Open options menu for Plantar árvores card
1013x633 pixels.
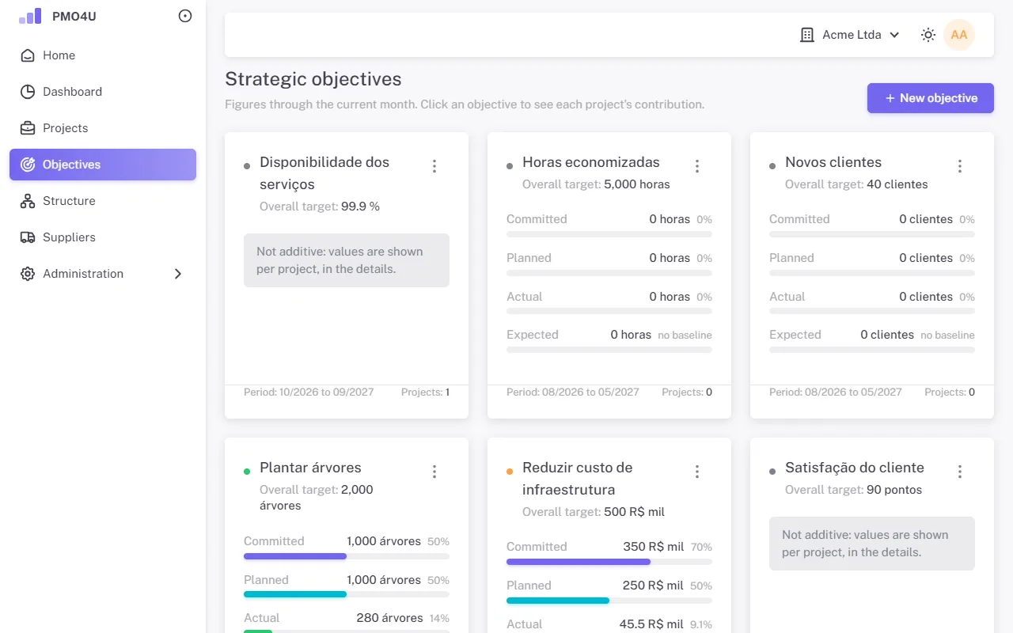pyautogui.click(x=434, y=472)
